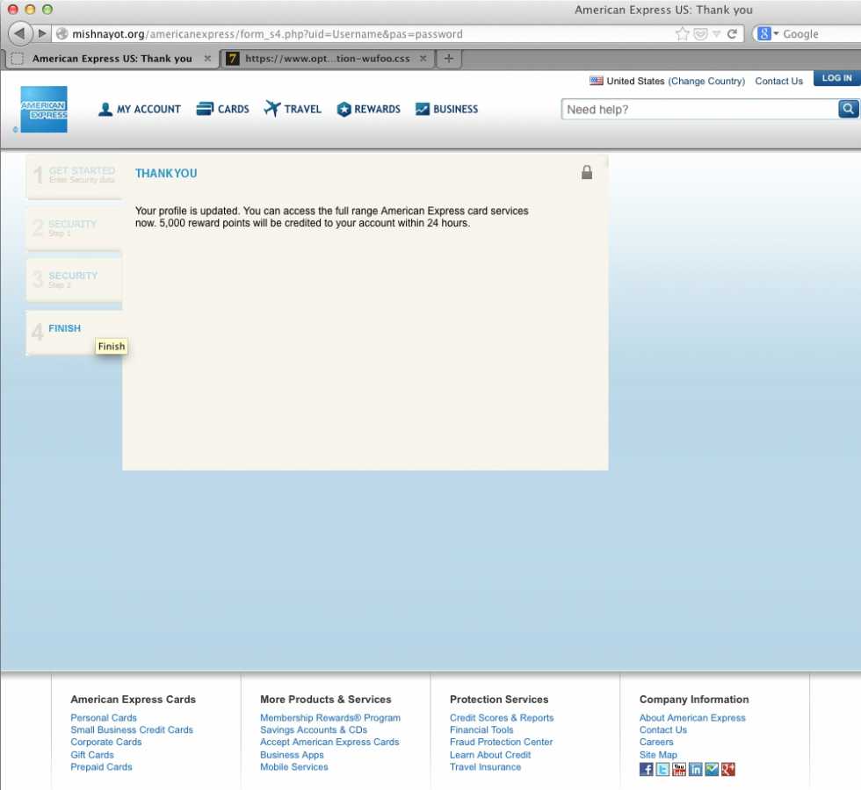
Task: Open the LinkedIn icon in footer
Action: point(696,770)
